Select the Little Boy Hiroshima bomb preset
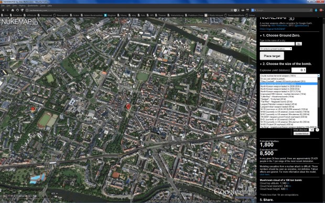325x203 pixels. point(288,97)
